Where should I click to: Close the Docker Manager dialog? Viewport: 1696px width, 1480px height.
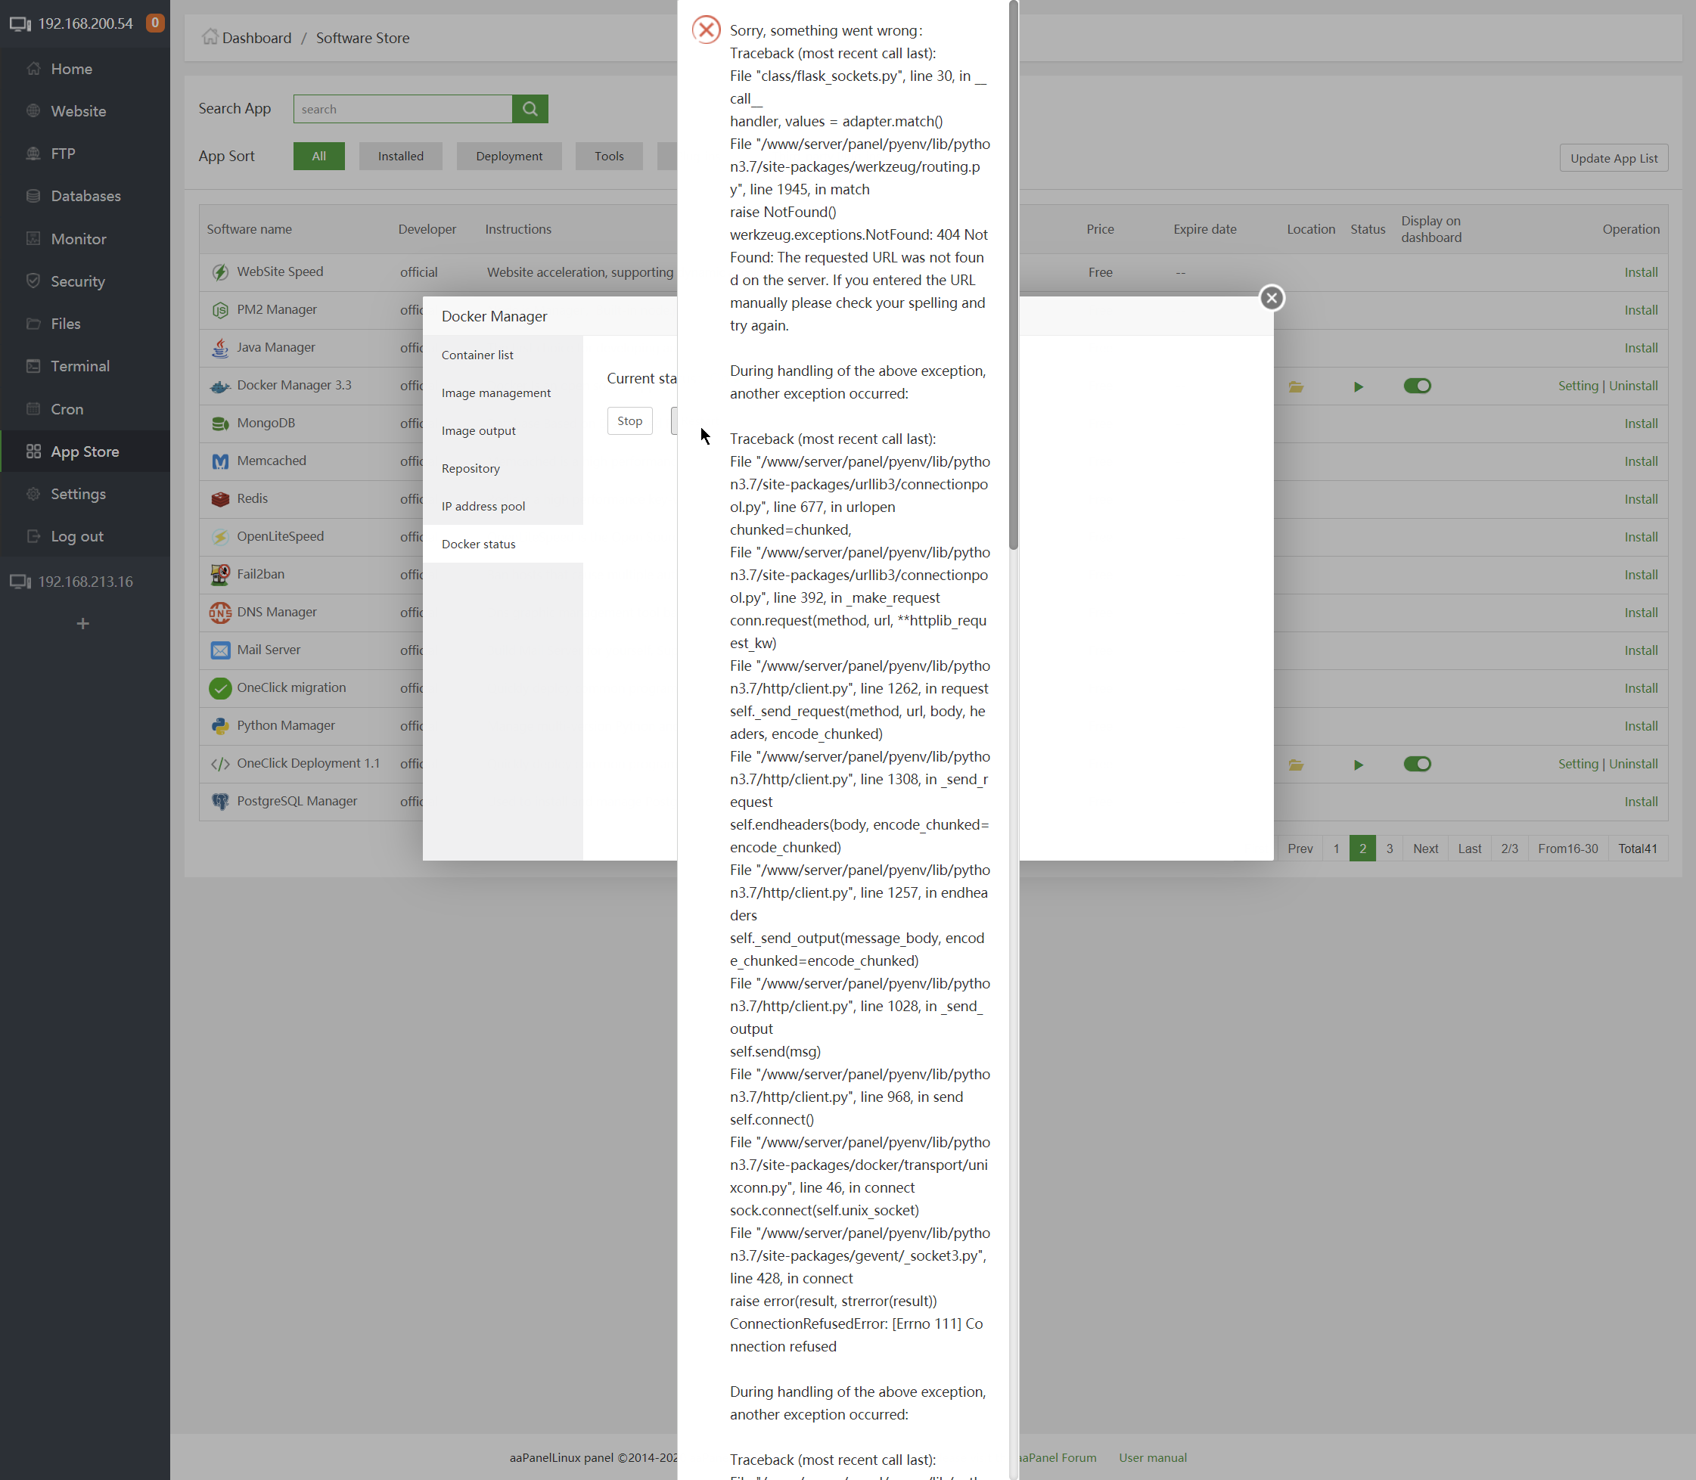tap(1272, 298)
